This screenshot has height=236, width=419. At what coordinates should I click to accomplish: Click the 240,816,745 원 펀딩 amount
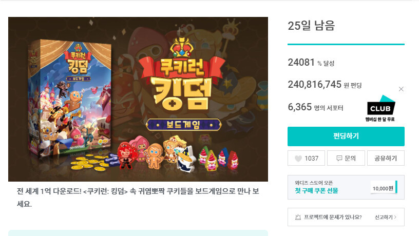(x=325, y=85)
